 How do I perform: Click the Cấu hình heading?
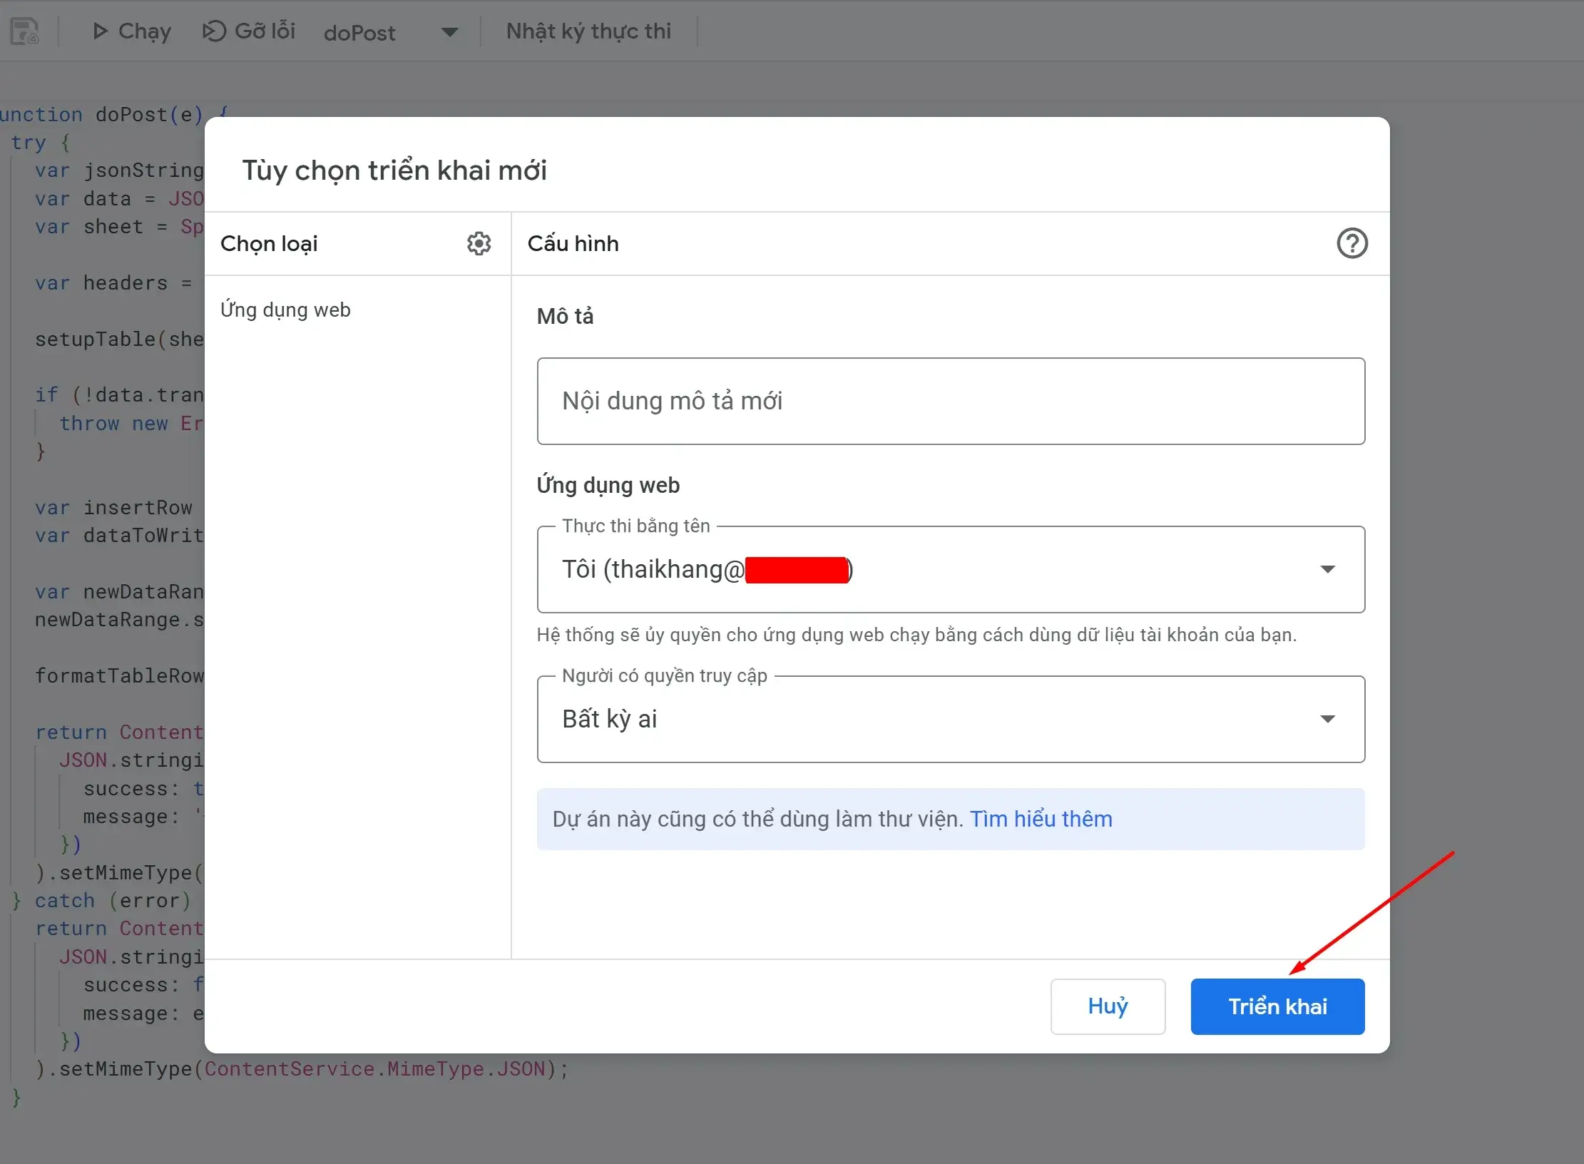click(x=573, y=244)
